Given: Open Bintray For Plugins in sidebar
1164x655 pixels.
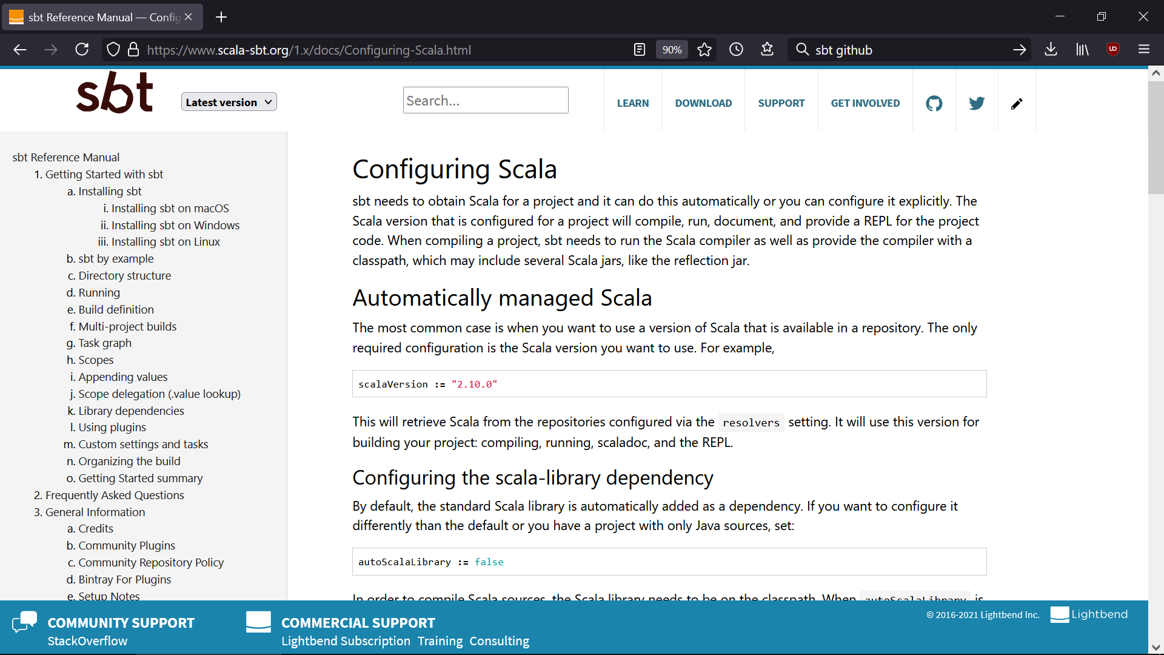Looking at the screenshot, I should pos(125,579).
